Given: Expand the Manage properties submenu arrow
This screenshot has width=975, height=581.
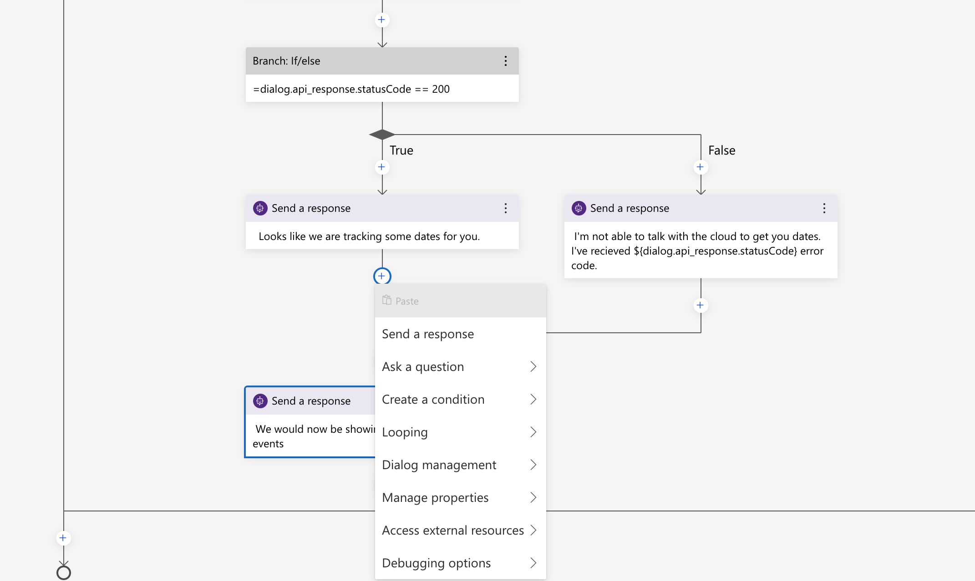Looking at the screenshot, I should (533, 497).
